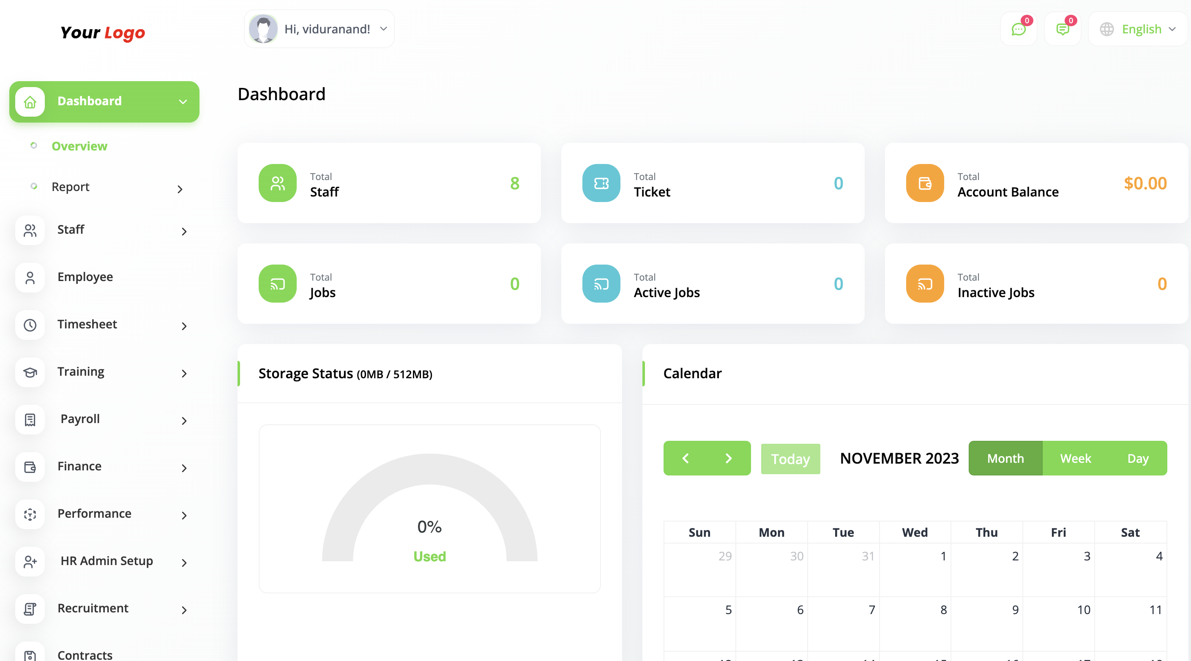Click the Training graduation cap icon
The height and width of the screenshot is (661, 1191).
[30, 373]
